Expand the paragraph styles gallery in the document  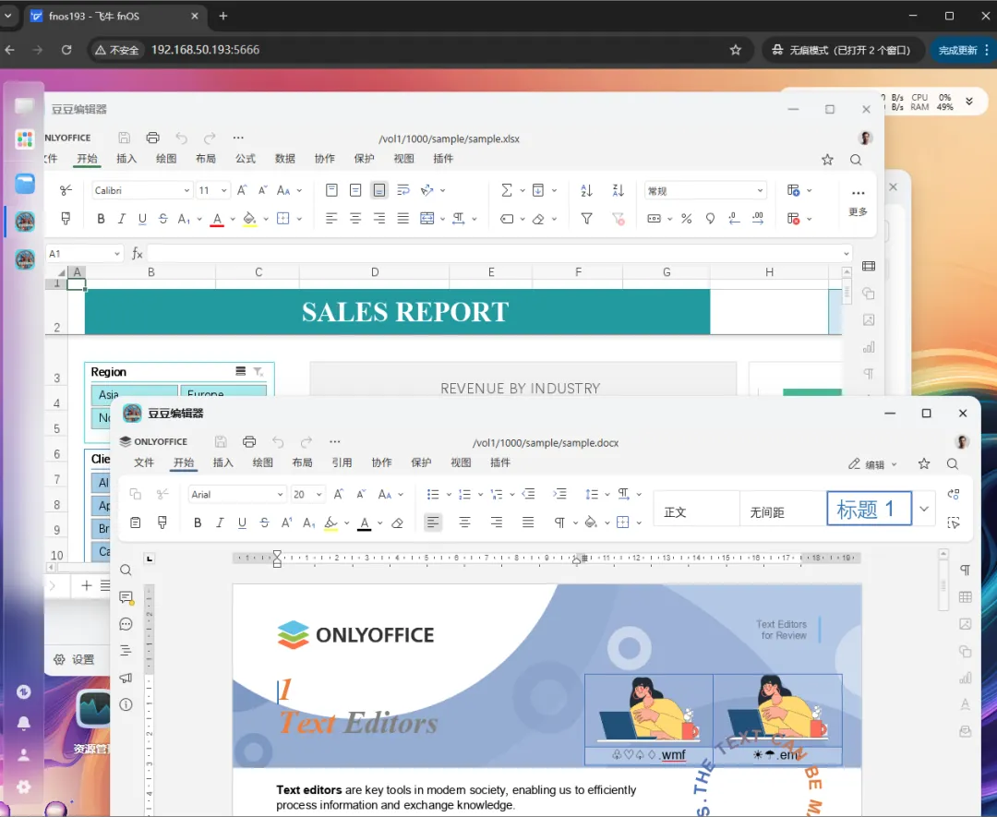coord(924,509)
